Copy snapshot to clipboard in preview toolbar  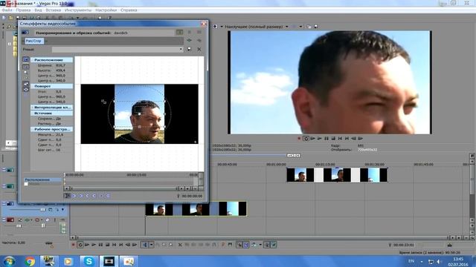point(309,27)
